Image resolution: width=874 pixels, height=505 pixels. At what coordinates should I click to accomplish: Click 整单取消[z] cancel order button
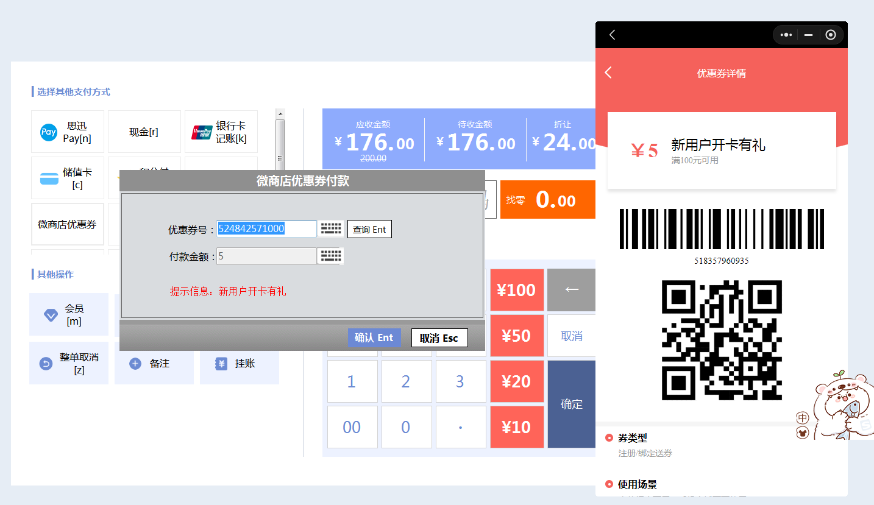click(x=69, y=363)
